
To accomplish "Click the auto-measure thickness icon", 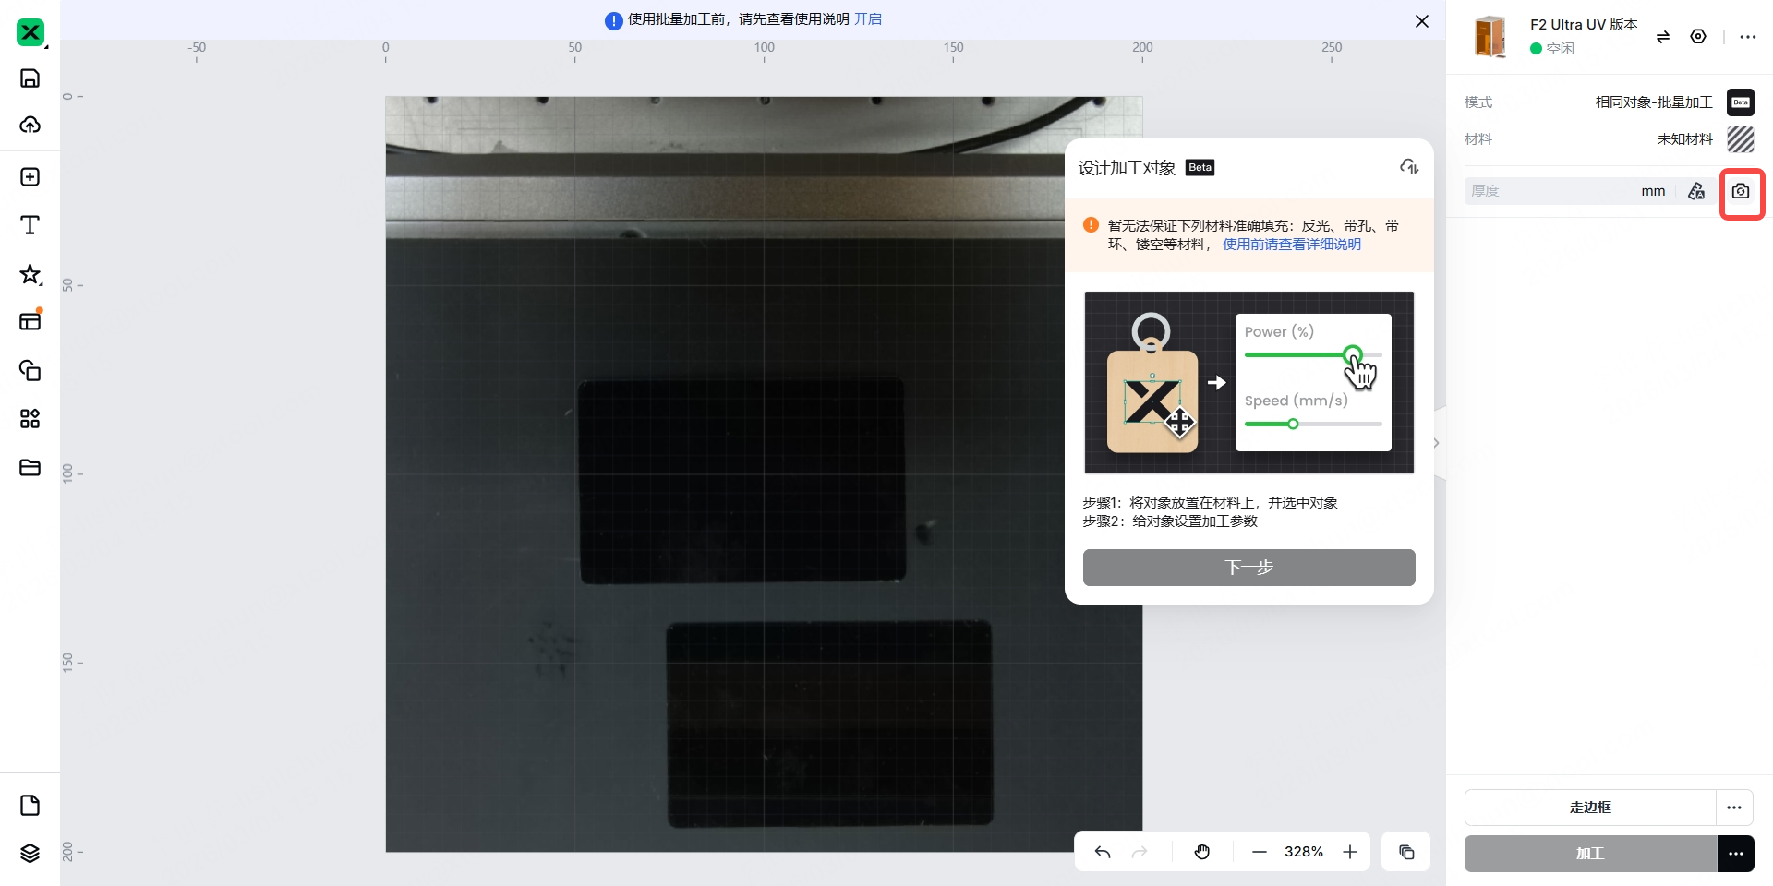I will click(1696, 192).
